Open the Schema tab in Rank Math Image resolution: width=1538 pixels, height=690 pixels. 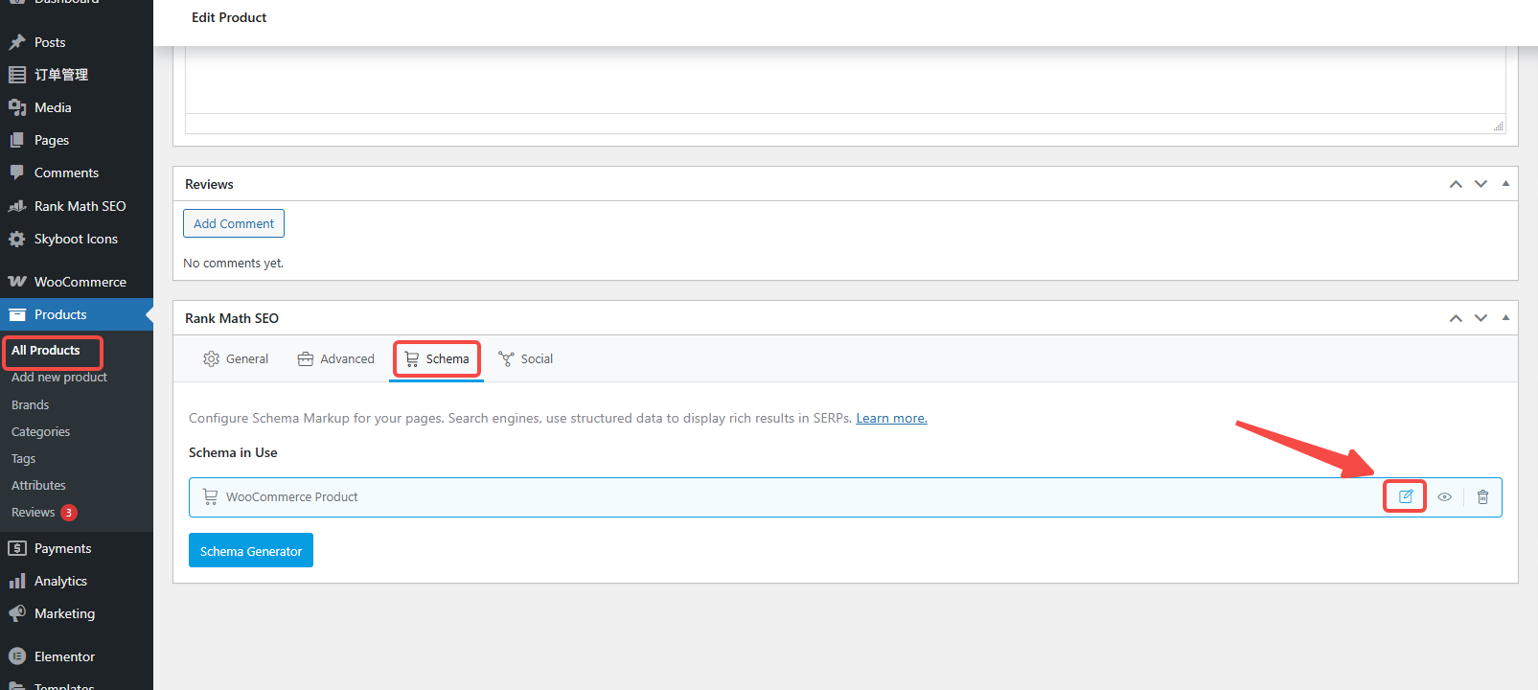tap(437, 359)
